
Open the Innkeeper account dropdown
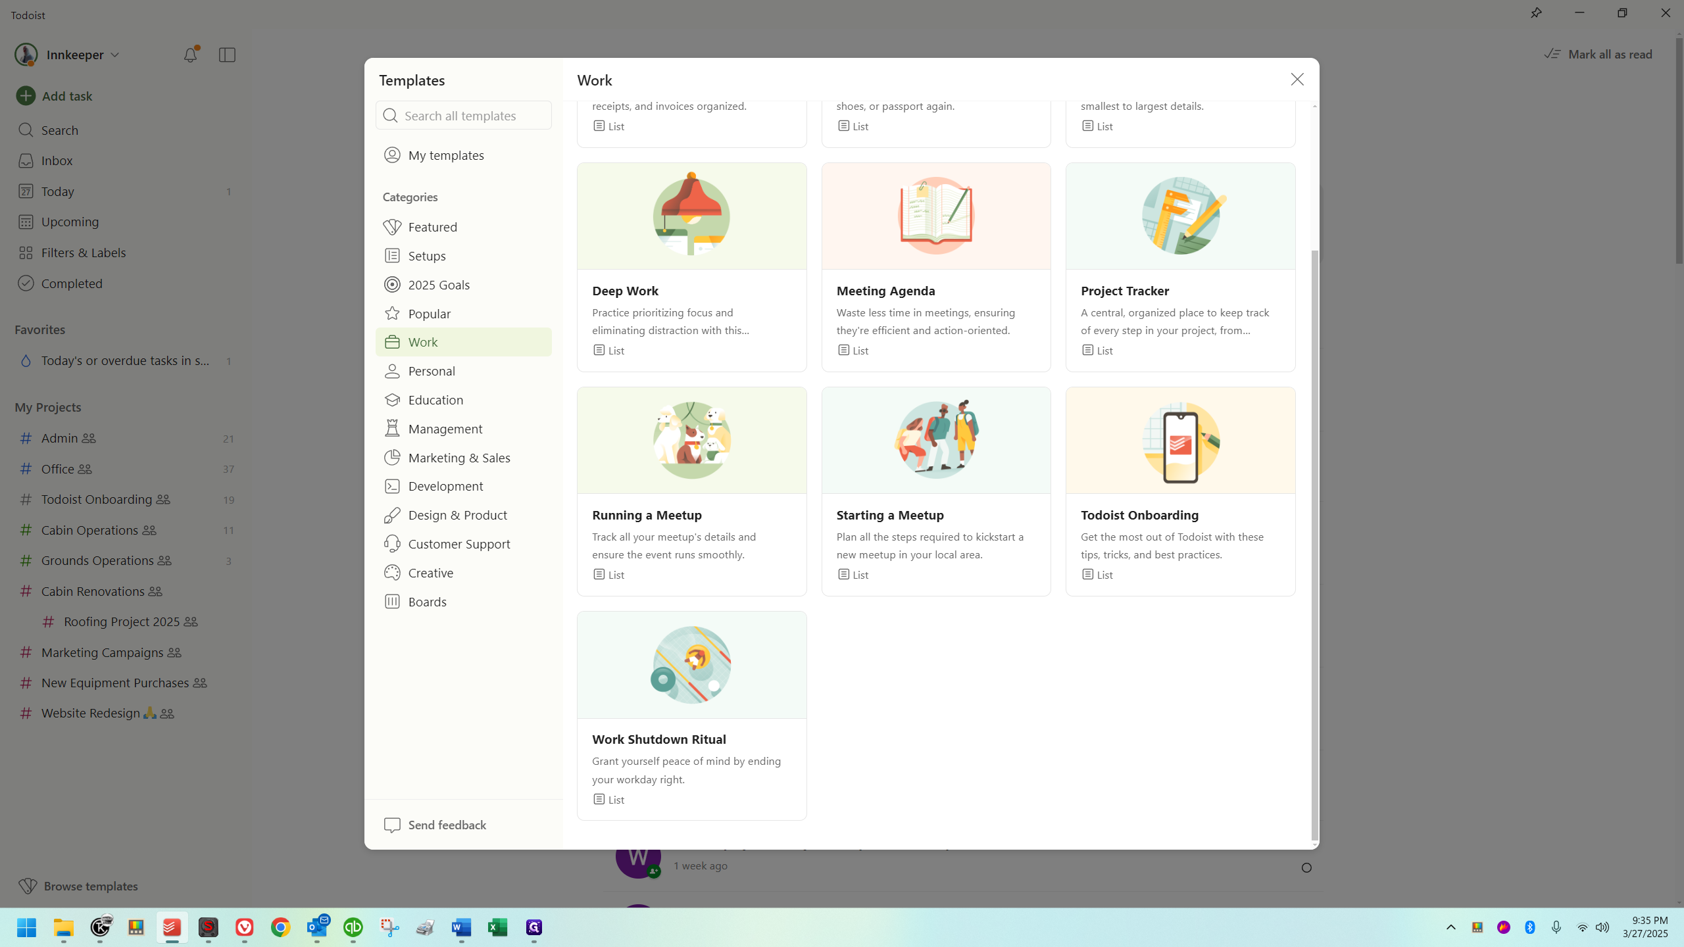(x=68, y=55)
